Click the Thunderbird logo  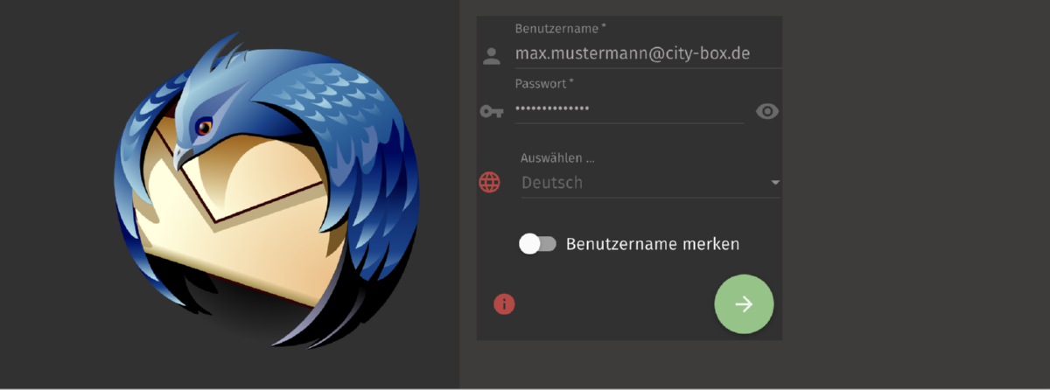pos(266,188)
